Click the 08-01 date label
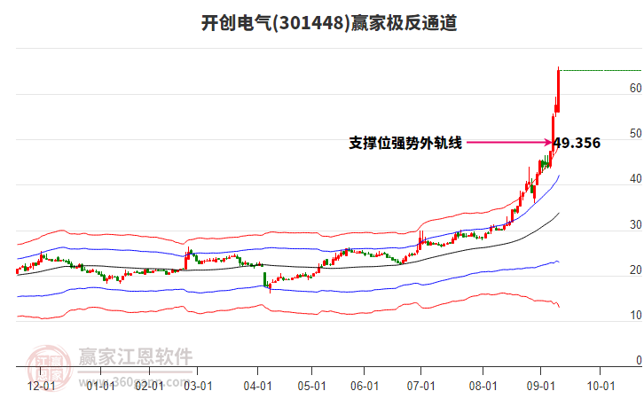Viewport: 644px width, 399px height. (x=483, y=386)
